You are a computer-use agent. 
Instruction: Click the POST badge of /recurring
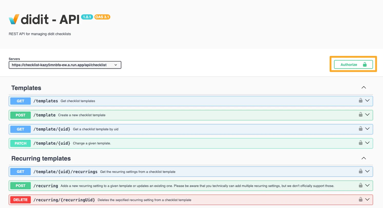point(21,186)
